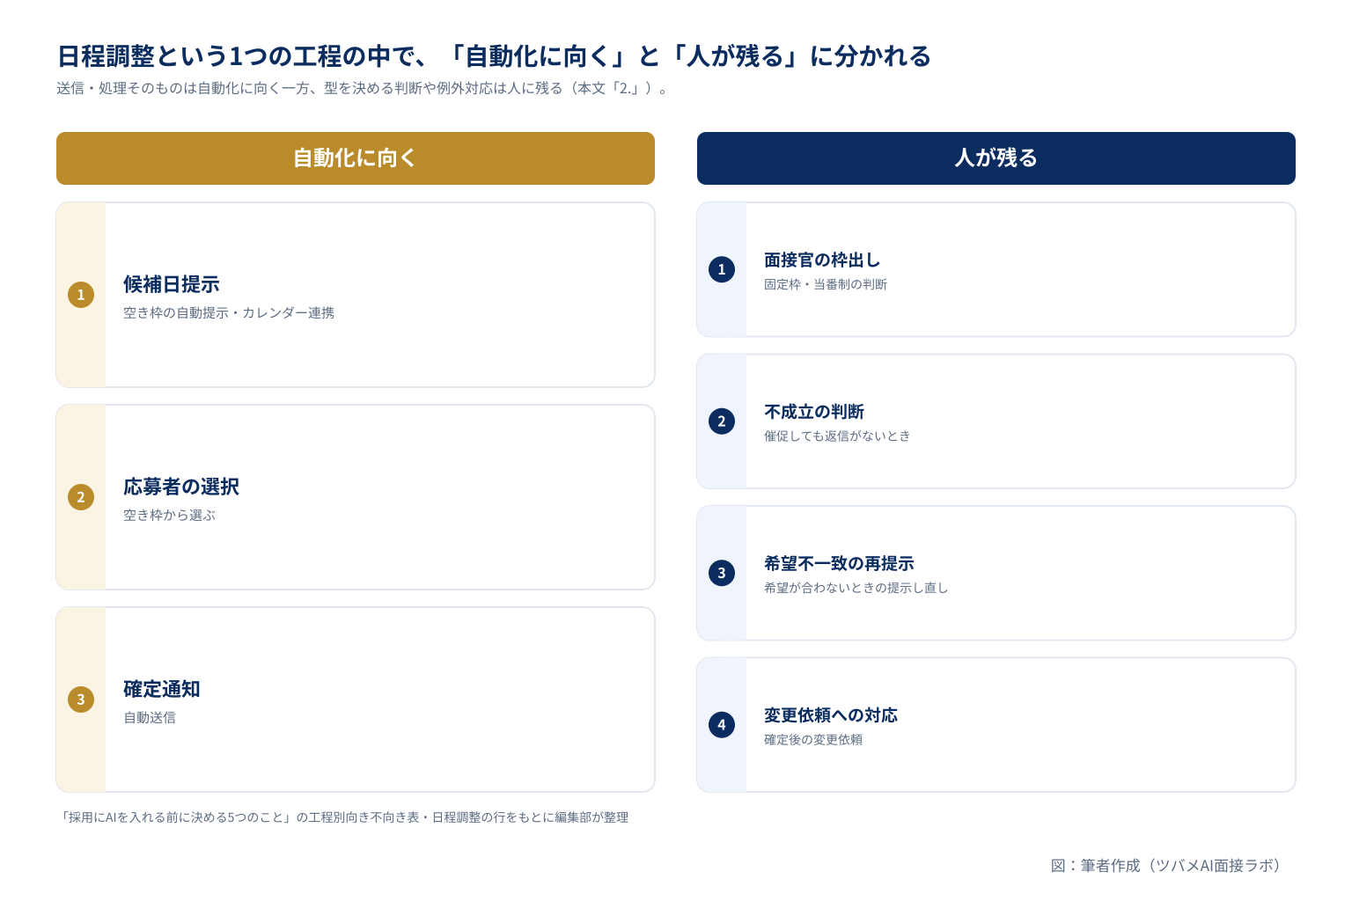Click the subtitle beginning 送信・処理そのものは
The image size is (1352, 901).
tap(363, 88)
